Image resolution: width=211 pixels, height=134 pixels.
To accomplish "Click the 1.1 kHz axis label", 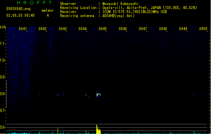I will coord(3,44).
